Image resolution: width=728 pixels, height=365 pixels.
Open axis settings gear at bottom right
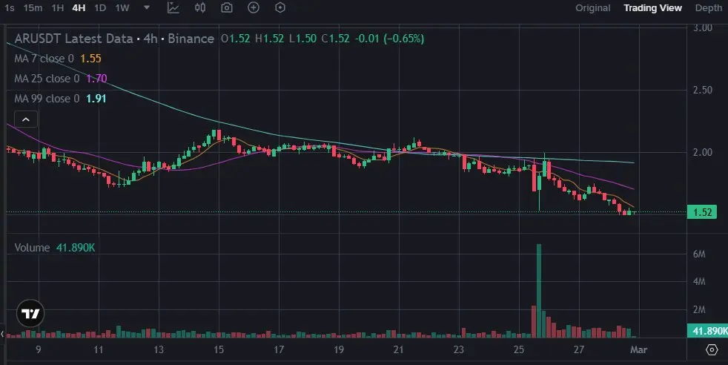(712, 349)
